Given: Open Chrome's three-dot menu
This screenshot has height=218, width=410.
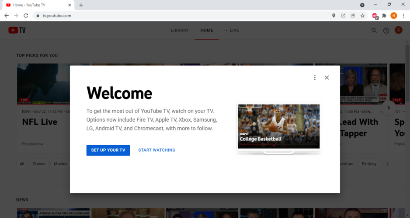Looking at the screenshot, I should point(403,16).
